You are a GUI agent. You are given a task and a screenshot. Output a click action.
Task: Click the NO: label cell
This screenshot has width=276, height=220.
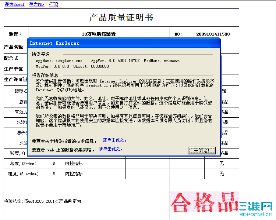(x=178, y=34)
